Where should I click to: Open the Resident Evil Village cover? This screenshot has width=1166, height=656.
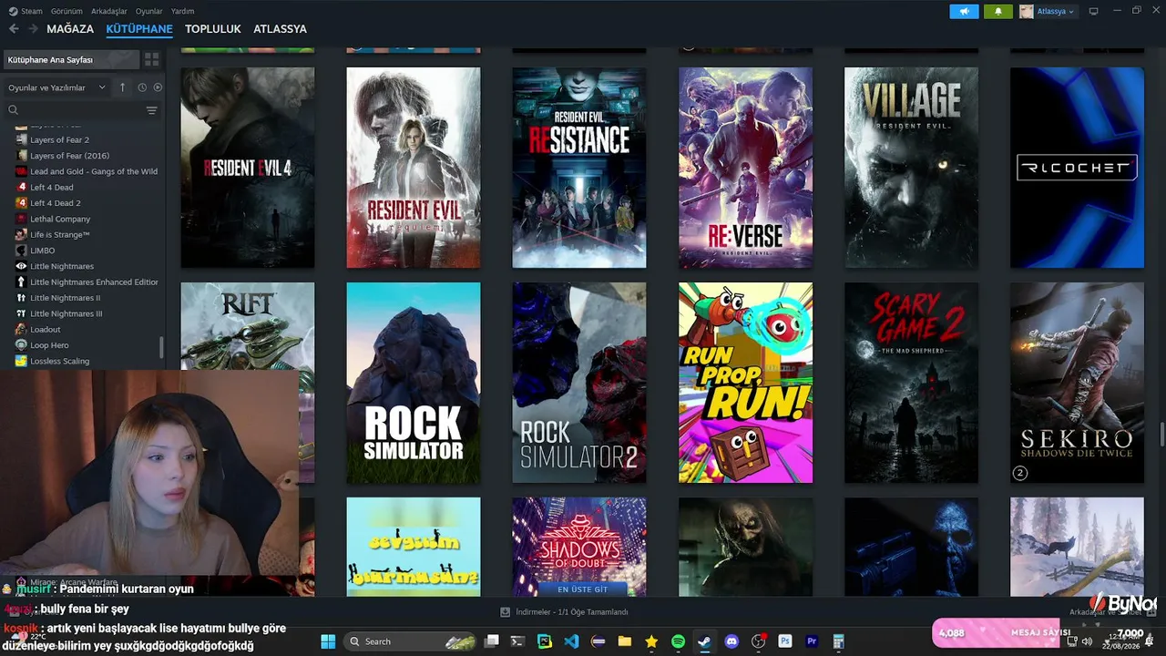pyautogui.click(x=912, y=168)
